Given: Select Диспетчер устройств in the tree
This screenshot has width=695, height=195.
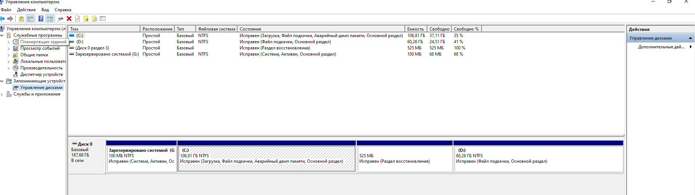Looking at the screenshot, I should point(41,74).
